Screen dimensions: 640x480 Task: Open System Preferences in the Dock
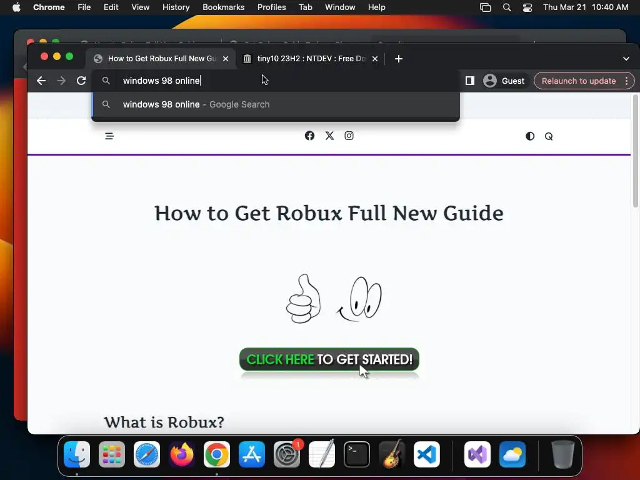[x=286, y=454]
